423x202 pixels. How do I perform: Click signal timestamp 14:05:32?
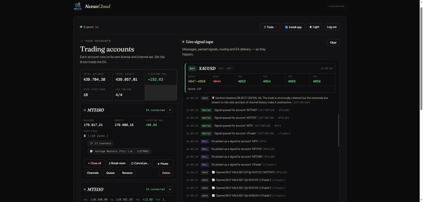click(326, 69)
